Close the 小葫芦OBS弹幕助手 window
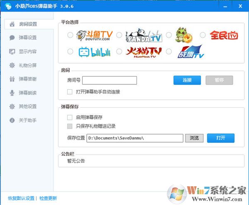This screenshot has width=249, height=205. pos(240,6)
